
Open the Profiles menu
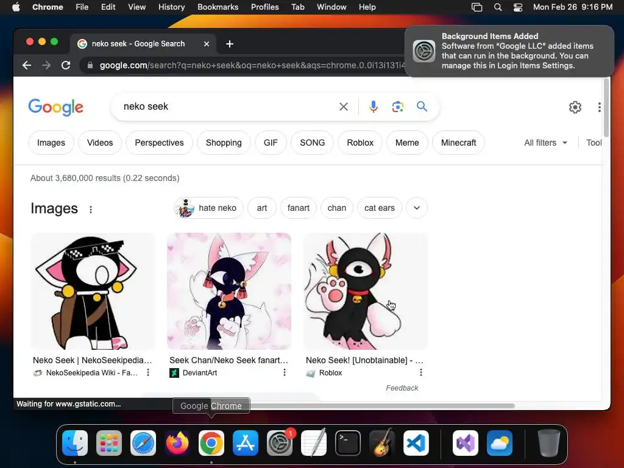[x=264, y=7]
